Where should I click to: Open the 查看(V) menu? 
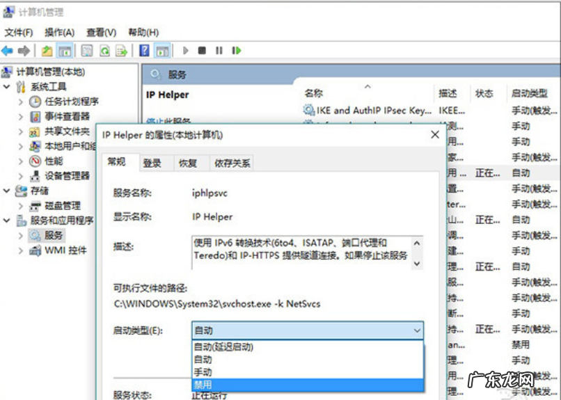pos(101,33)
